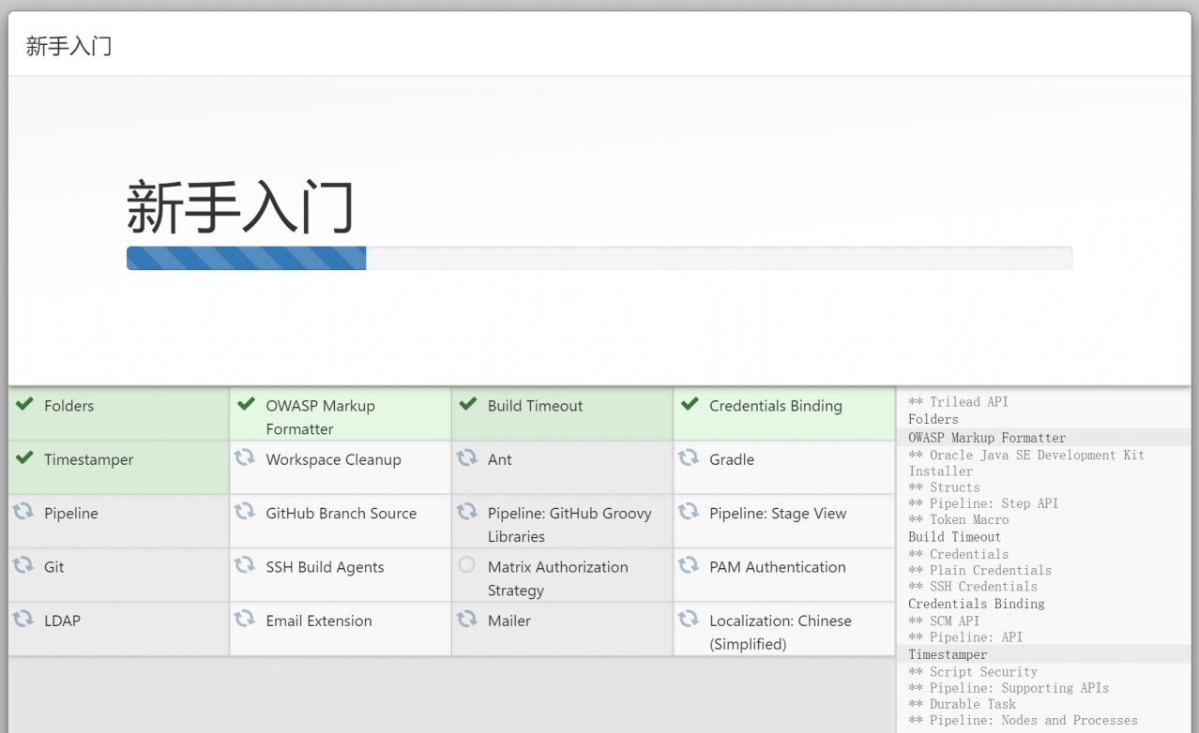
Task: Click 'Build Timeout' entry in install log
Action: [x=954, y=537]
